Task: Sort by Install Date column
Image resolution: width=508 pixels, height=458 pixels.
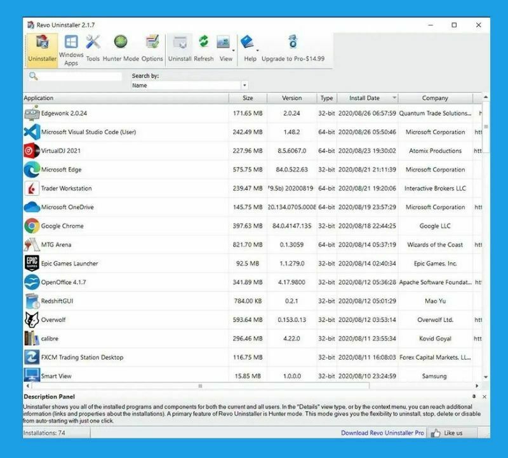Action: [368, 98]
